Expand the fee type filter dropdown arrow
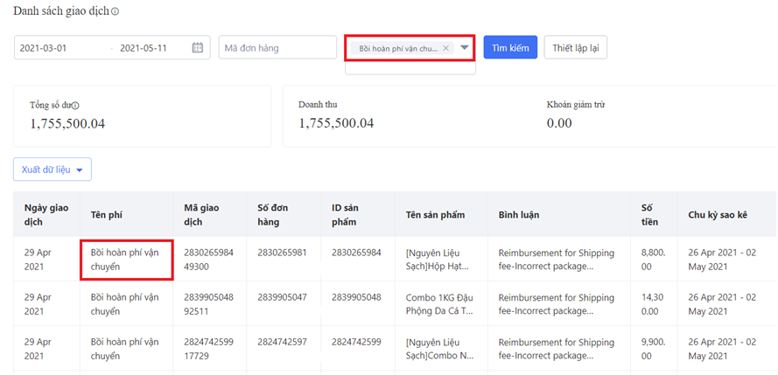Screen dimensions: 778x375 (464, 48)
